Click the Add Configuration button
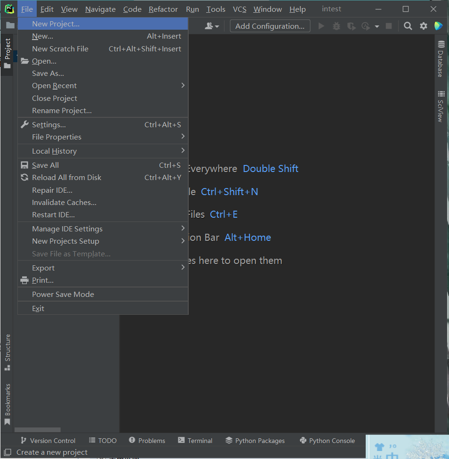This screenshot has width=449, height=459. point(270,26)
